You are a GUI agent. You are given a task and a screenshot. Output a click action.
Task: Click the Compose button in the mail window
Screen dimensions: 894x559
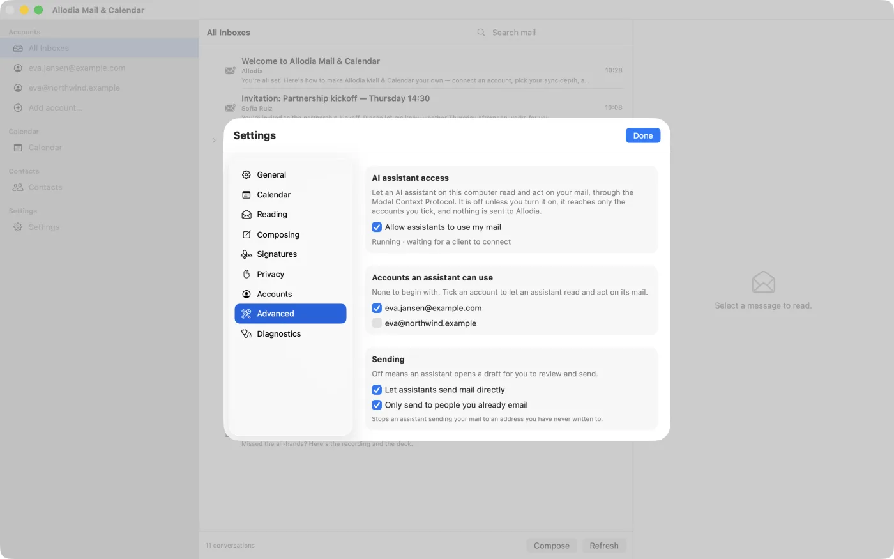click(552, 546)
